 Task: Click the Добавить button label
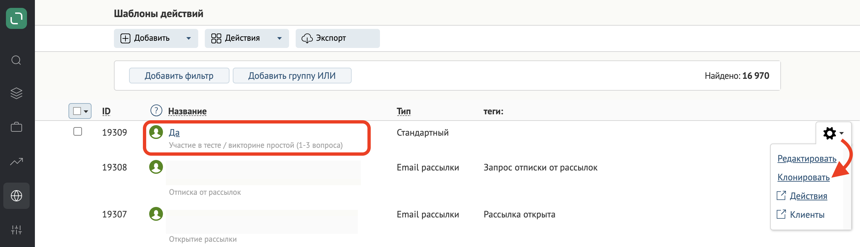(151, 38)
